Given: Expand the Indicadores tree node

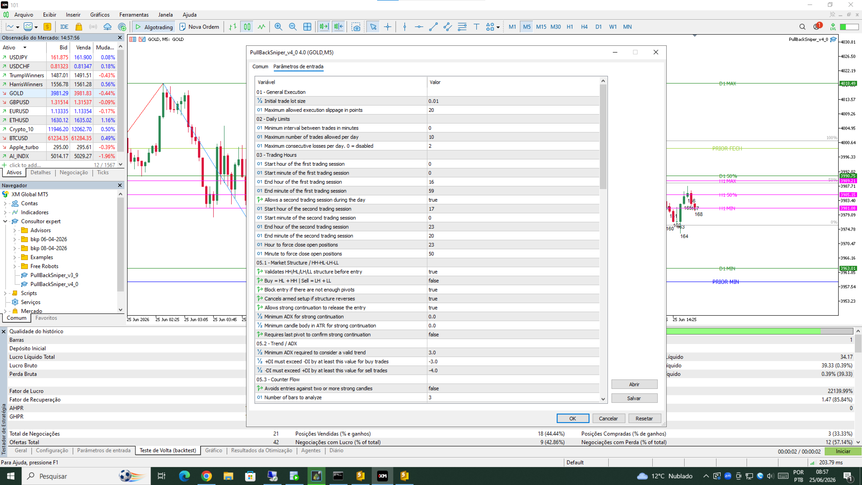Looking at the screenshot, I should [5, 212].
